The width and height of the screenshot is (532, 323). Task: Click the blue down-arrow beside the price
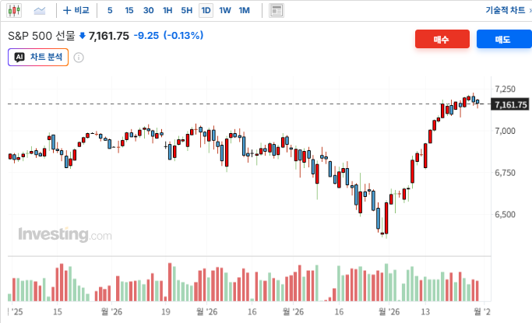tap(82, 36)
